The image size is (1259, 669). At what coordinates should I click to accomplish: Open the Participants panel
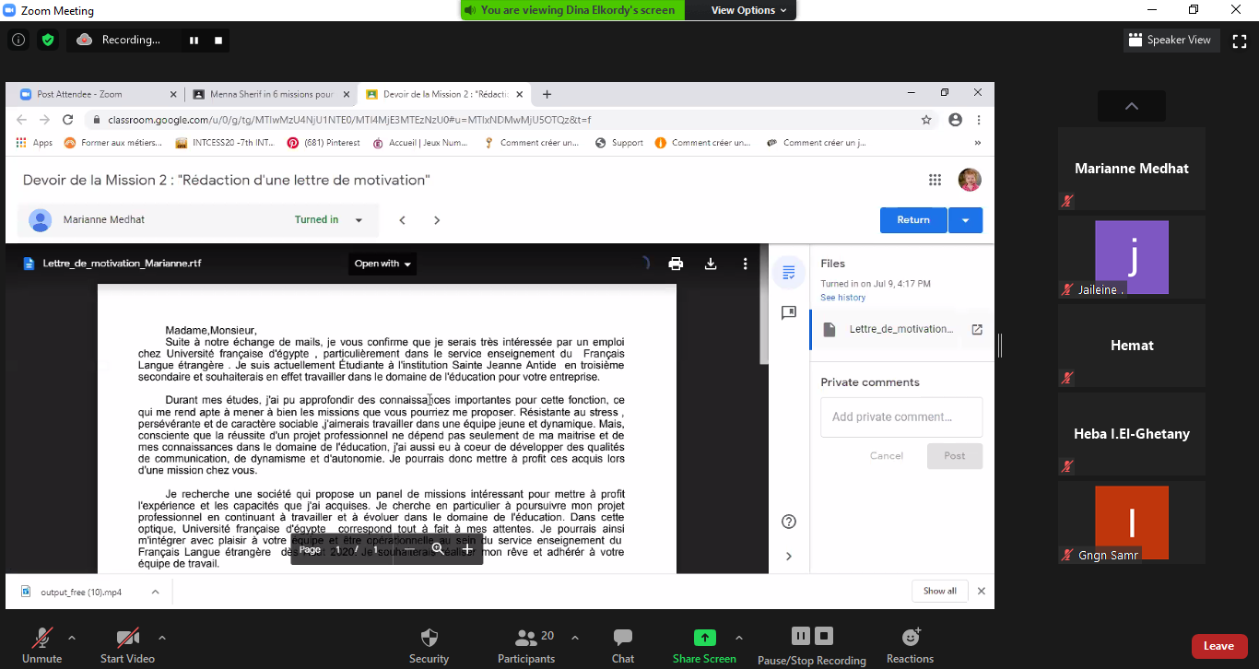tap(527, 638)
